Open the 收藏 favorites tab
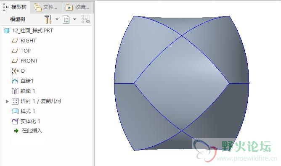This screenshot has width=281, height=166. point(77,7)
